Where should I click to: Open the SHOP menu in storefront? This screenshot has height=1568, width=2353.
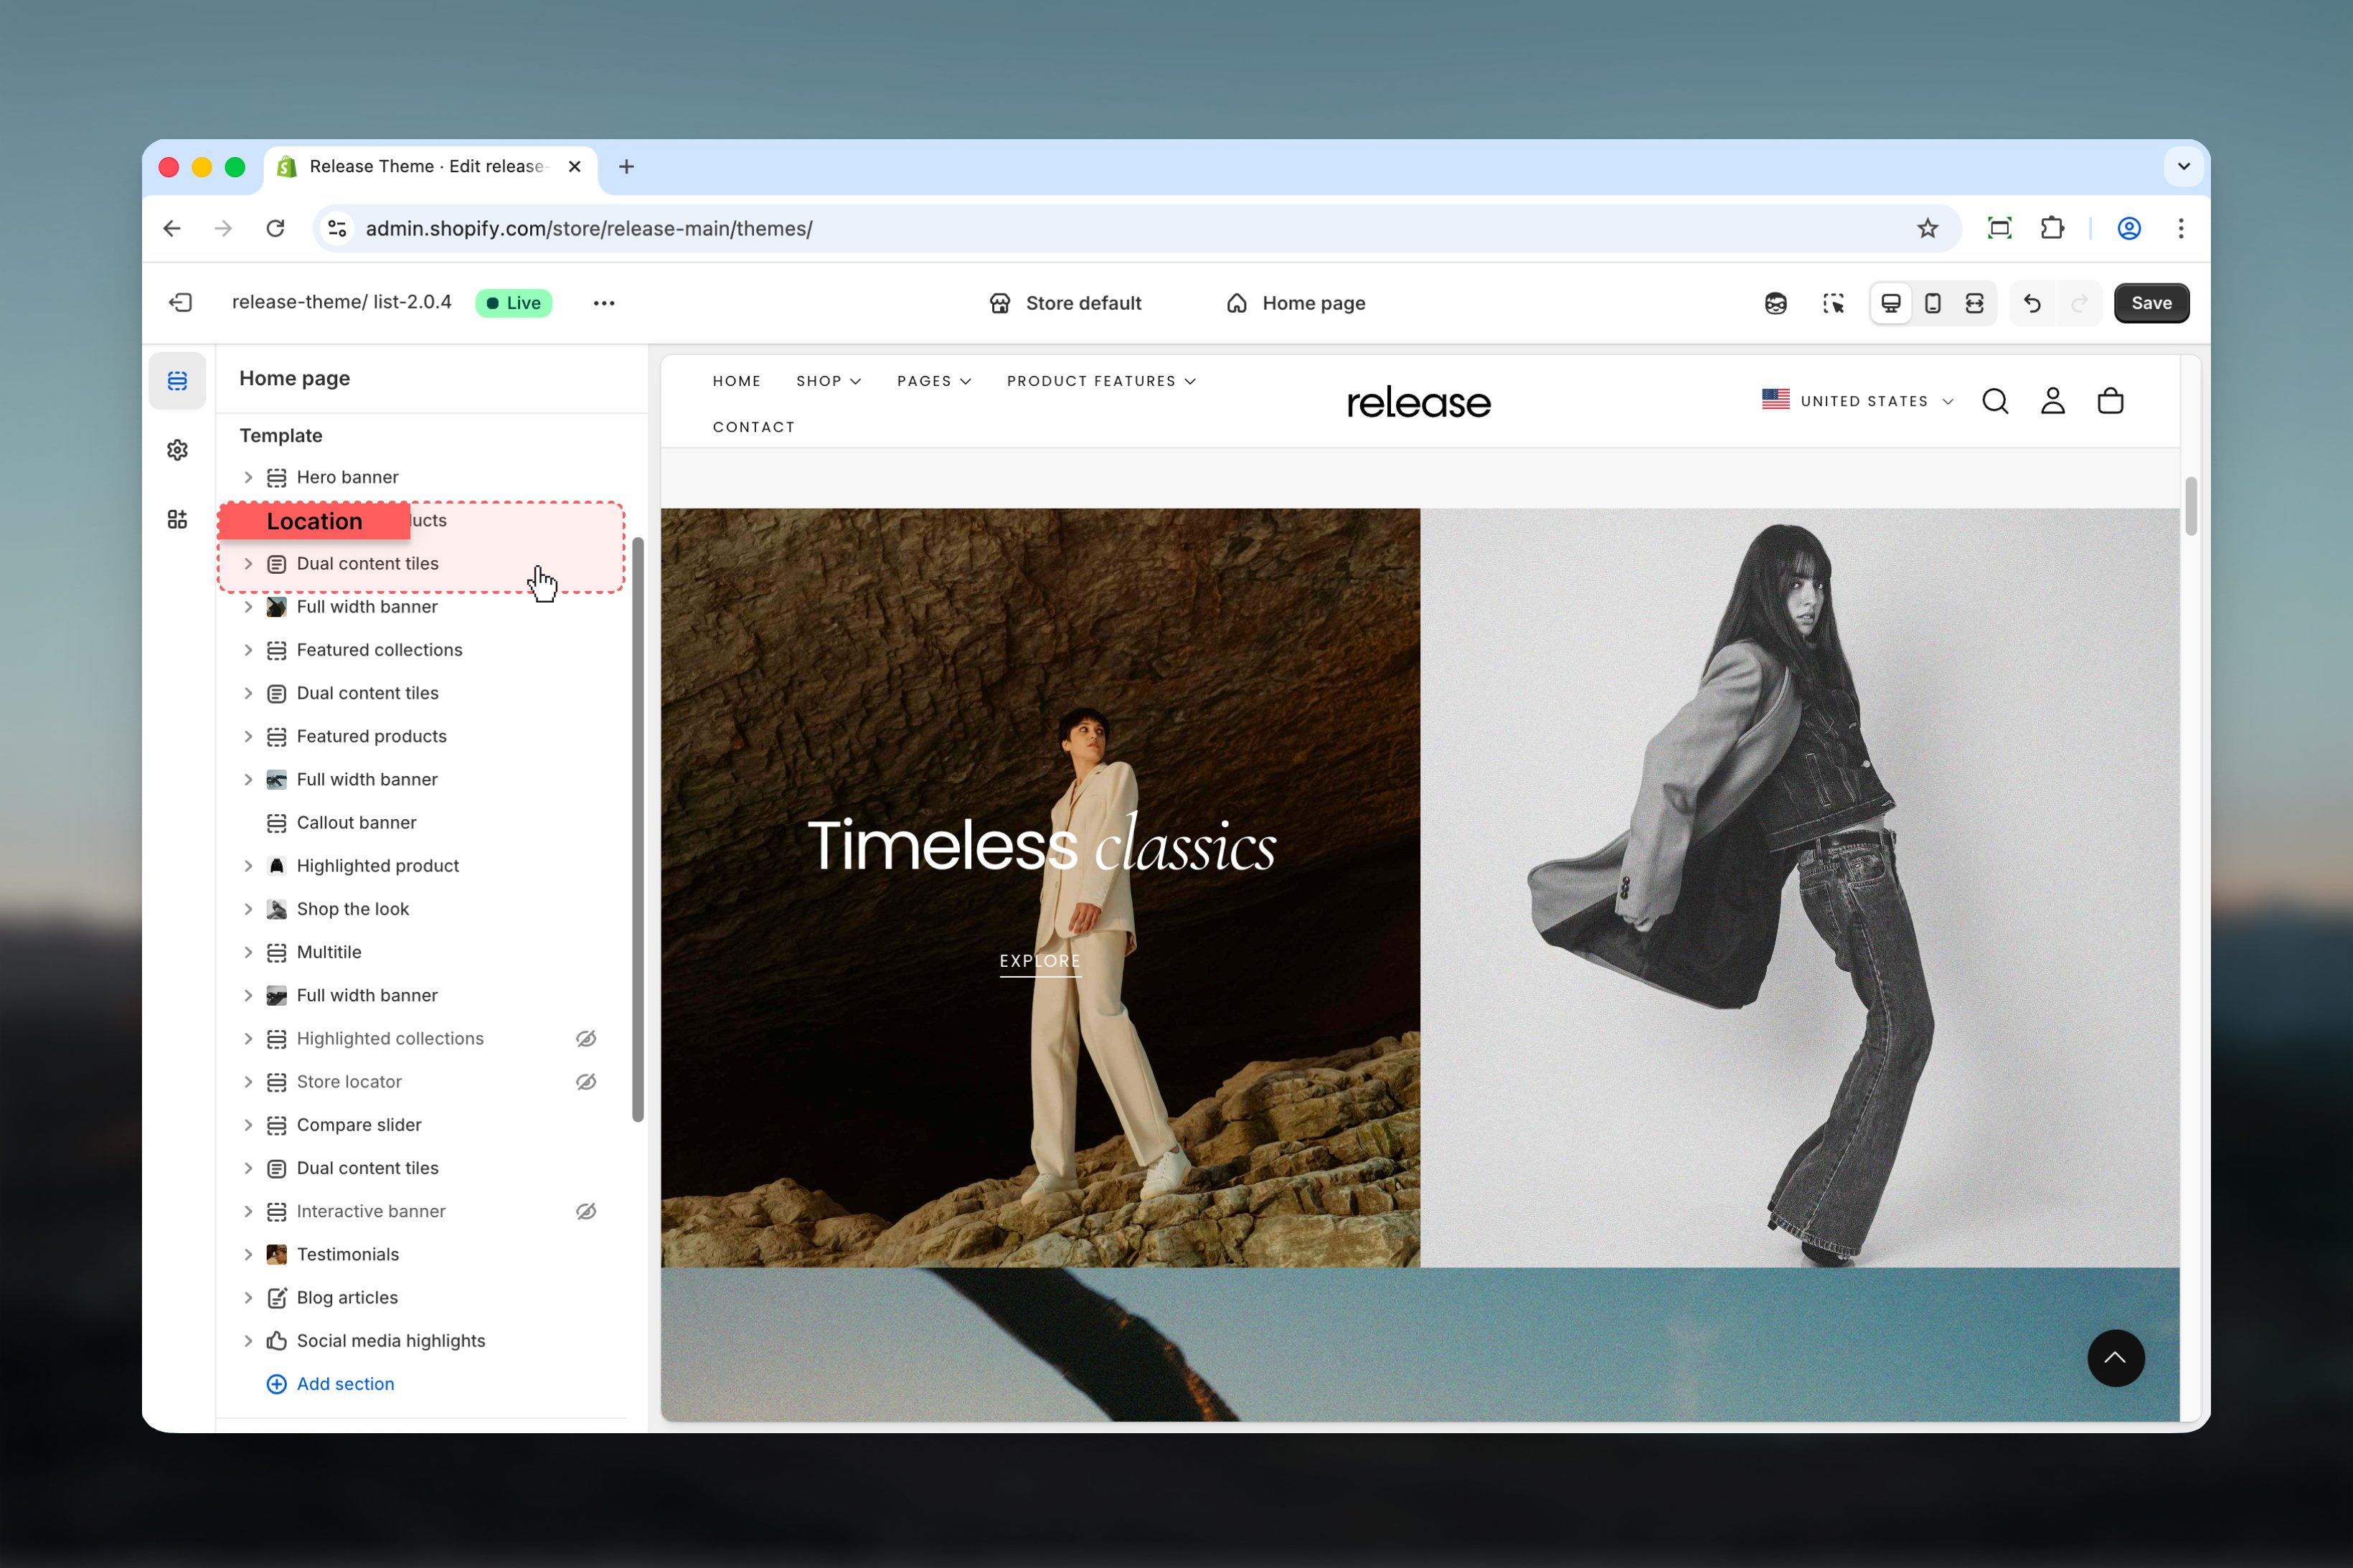tap(828, 381)
